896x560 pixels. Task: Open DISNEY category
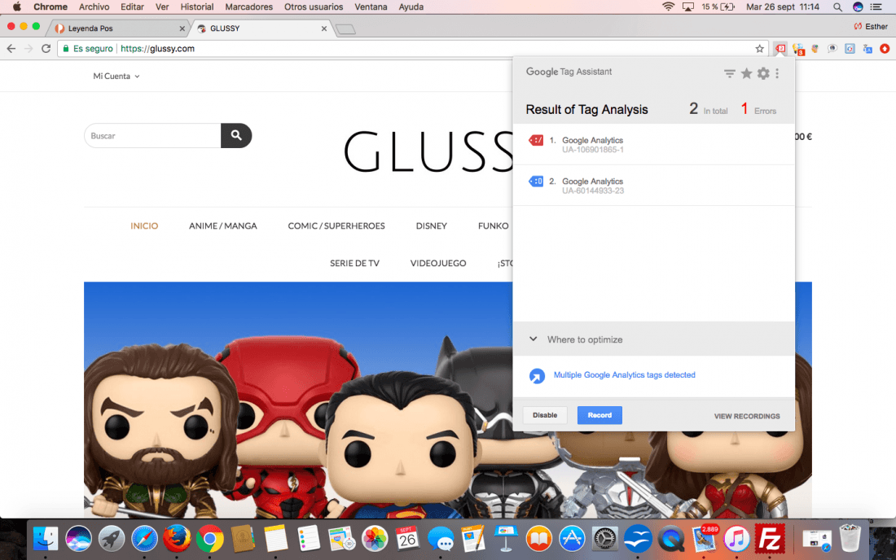[432, 226]
